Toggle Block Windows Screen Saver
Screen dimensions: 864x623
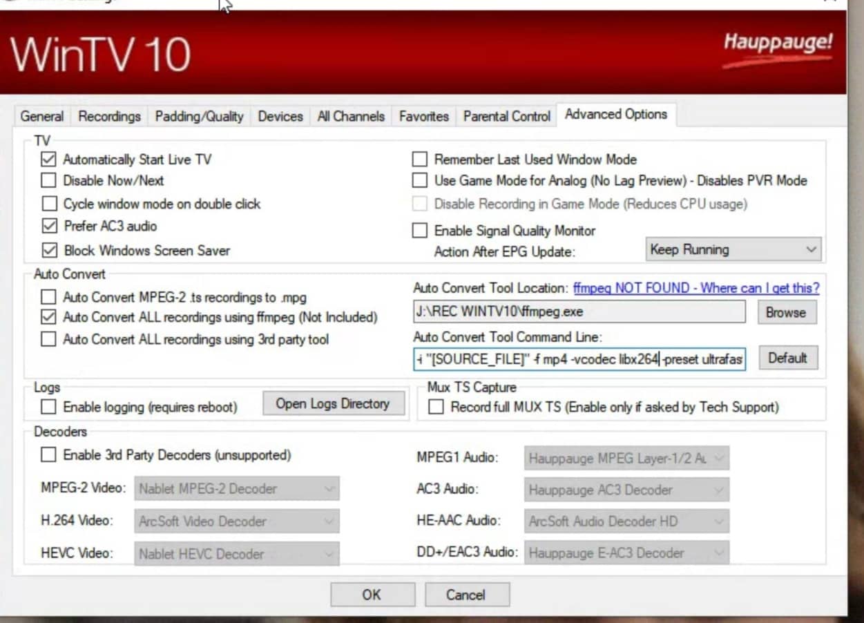48,250
